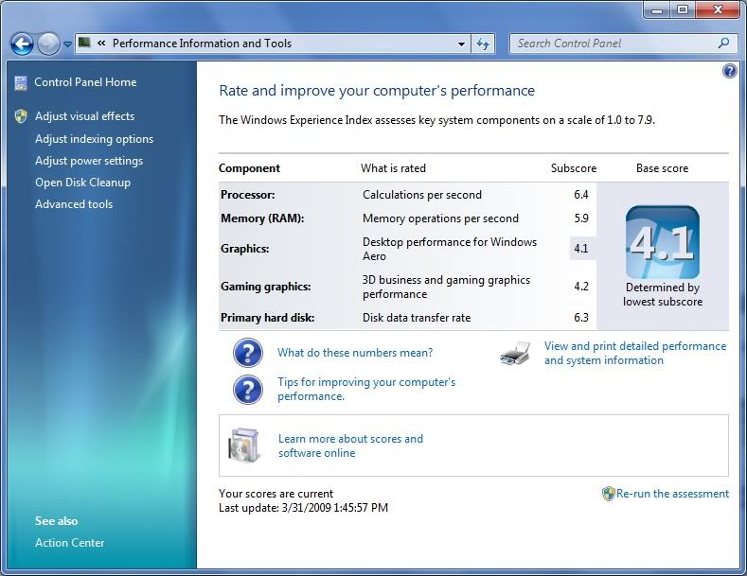Click the 'Component' column header
This screenshot has width=747, height=576.
pos(249,168)
